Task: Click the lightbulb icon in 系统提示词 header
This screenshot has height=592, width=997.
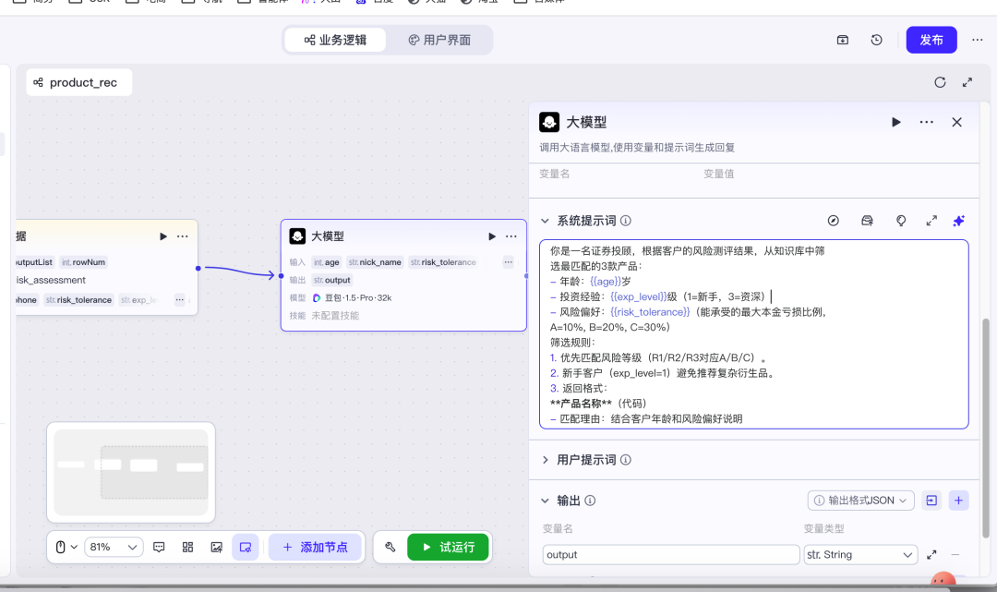Action: tap(901, 221)
